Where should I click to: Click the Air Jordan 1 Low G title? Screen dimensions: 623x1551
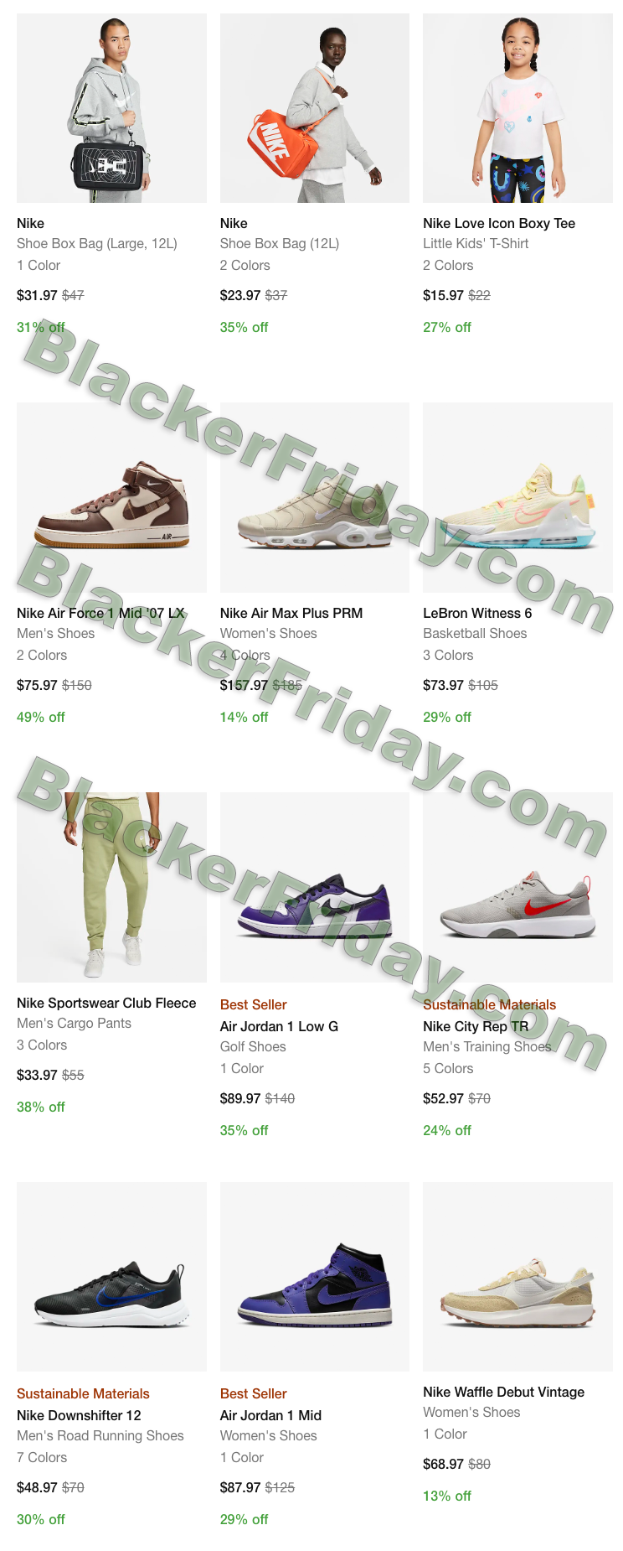(x=279, y=1026)
